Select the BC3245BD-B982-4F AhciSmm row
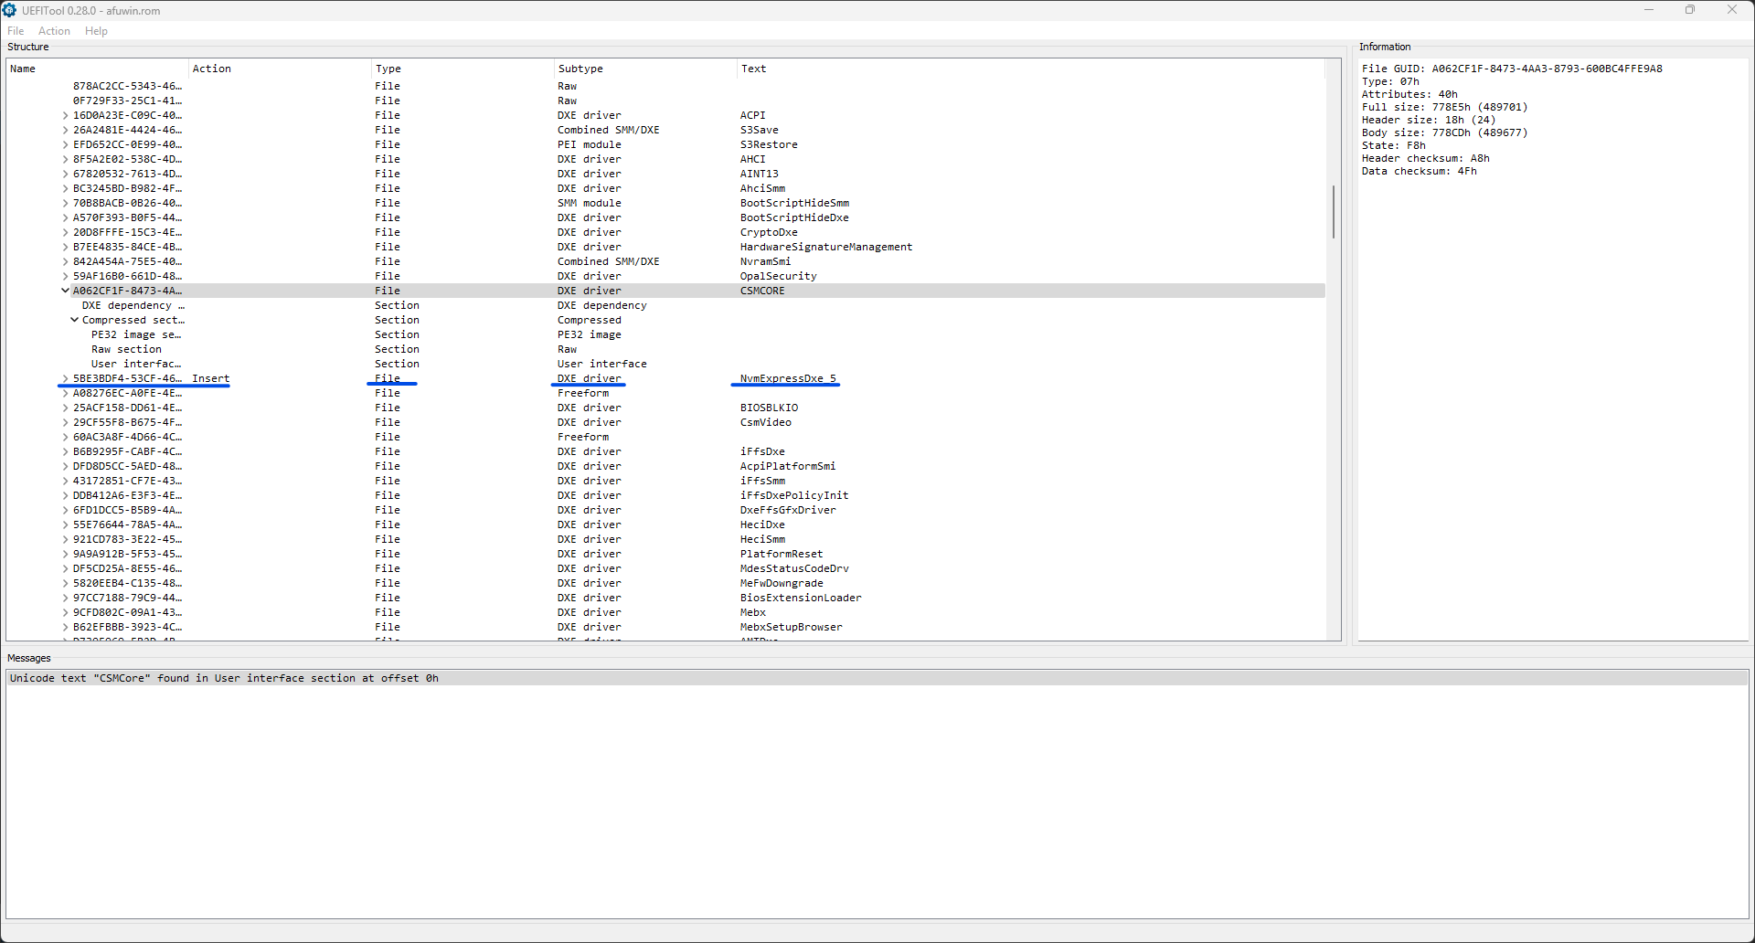 (x=665, y=188)
